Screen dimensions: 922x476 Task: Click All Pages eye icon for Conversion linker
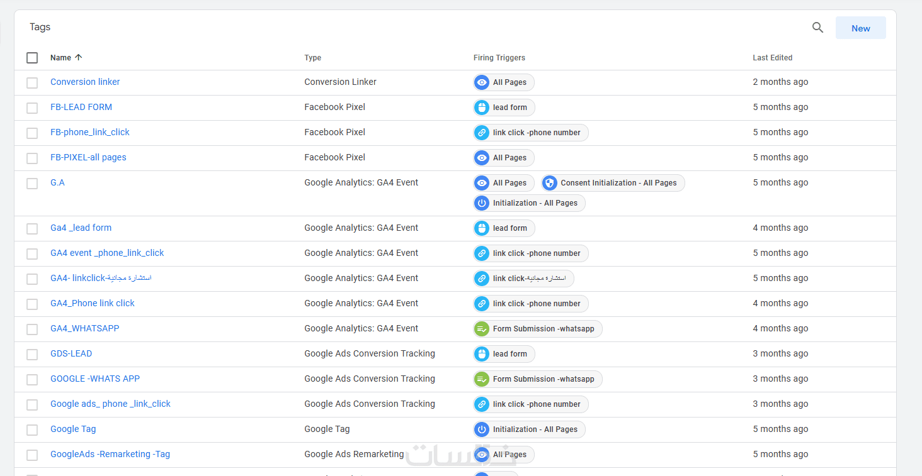(x=482, y=82)
